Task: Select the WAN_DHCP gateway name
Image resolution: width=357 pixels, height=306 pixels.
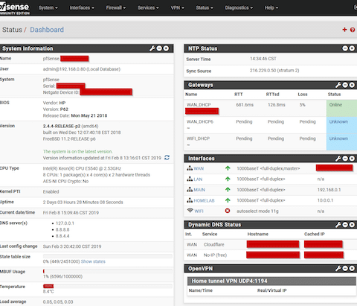Action: pyautogui.click(x=199, y=105)
